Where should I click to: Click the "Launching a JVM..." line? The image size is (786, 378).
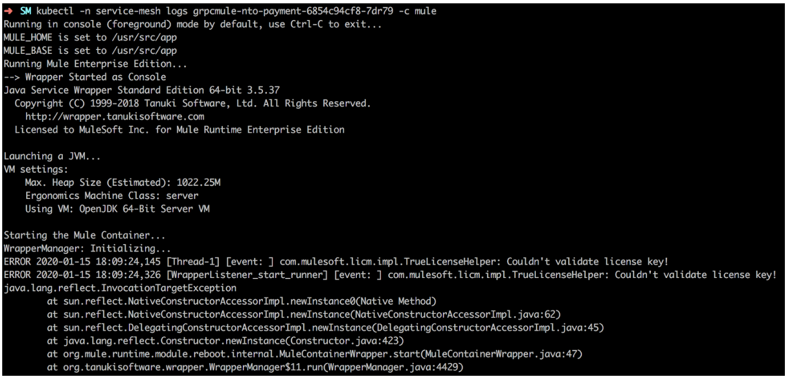coord(52,156)
